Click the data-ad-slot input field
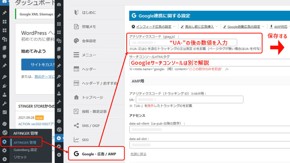 [210, 145]
